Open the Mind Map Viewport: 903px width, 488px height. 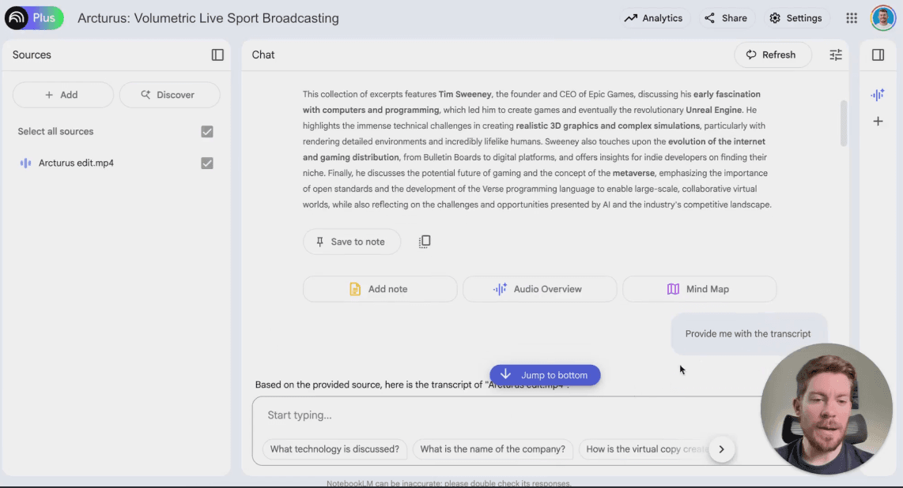click(x=699, y=289)
